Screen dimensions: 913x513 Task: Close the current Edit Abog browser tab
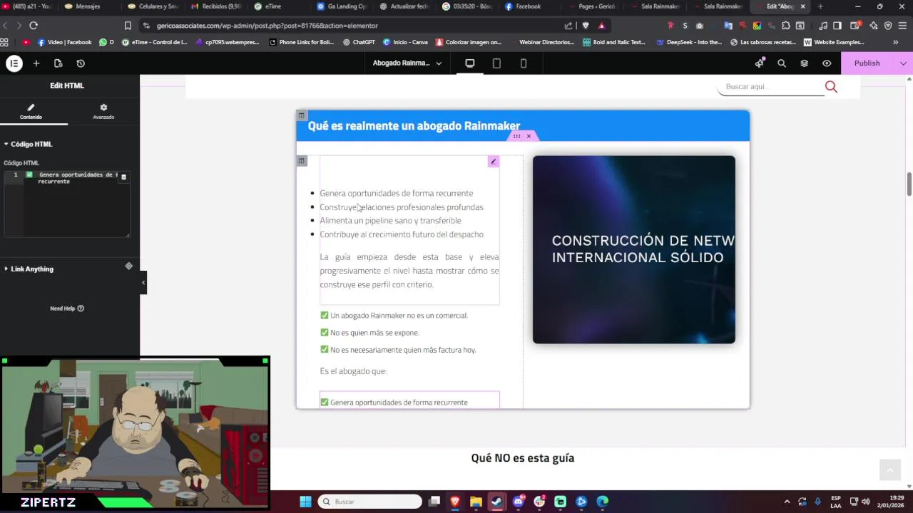pos(802,6)
